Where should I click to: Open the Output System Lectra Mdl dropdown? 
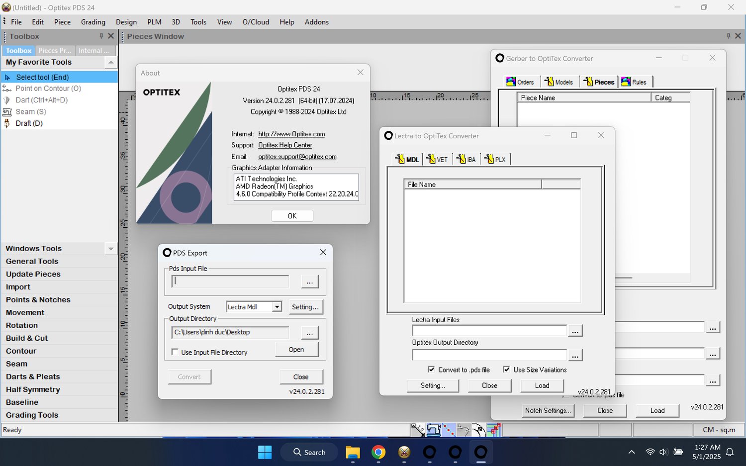coord(277,307)
